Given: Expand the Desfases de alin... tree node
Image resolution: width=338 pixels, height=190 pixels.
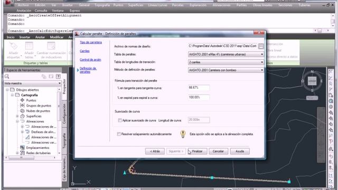Looking at the screenshot, I should tap(22, 132).
